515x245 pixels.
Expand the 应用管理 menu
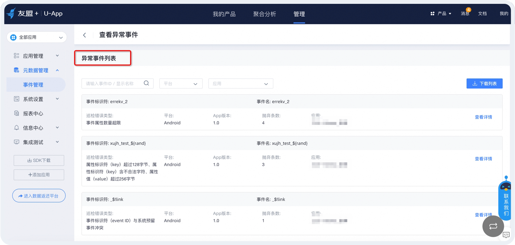36,56
